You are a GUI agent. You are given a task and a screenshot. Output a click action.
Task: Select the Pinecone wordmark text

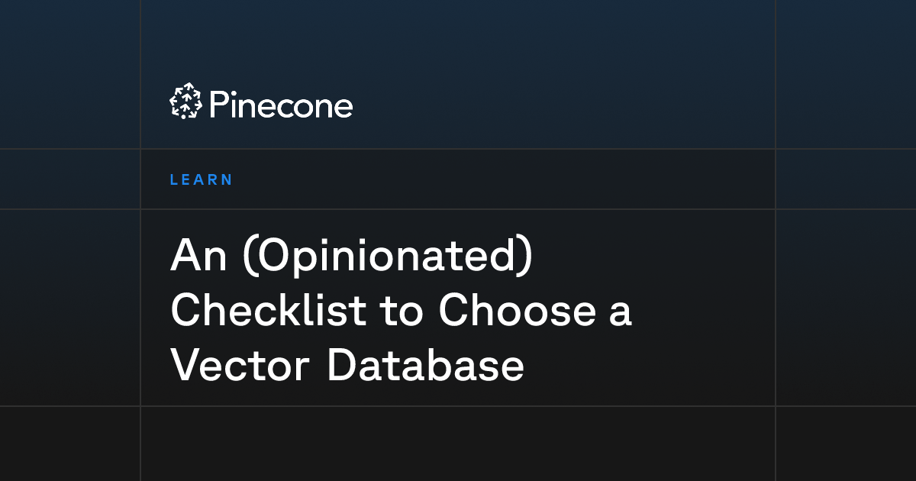point(280,105)
